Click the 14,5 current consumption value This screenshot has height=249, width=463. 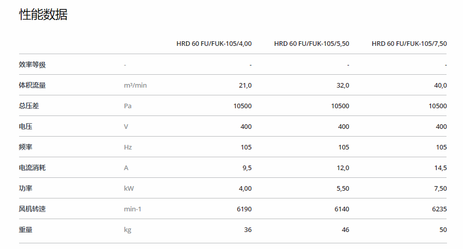point(440,168)
